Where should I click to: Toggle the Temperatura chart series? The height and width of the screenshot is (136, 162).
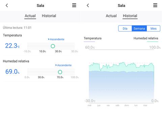click(92, 38)
